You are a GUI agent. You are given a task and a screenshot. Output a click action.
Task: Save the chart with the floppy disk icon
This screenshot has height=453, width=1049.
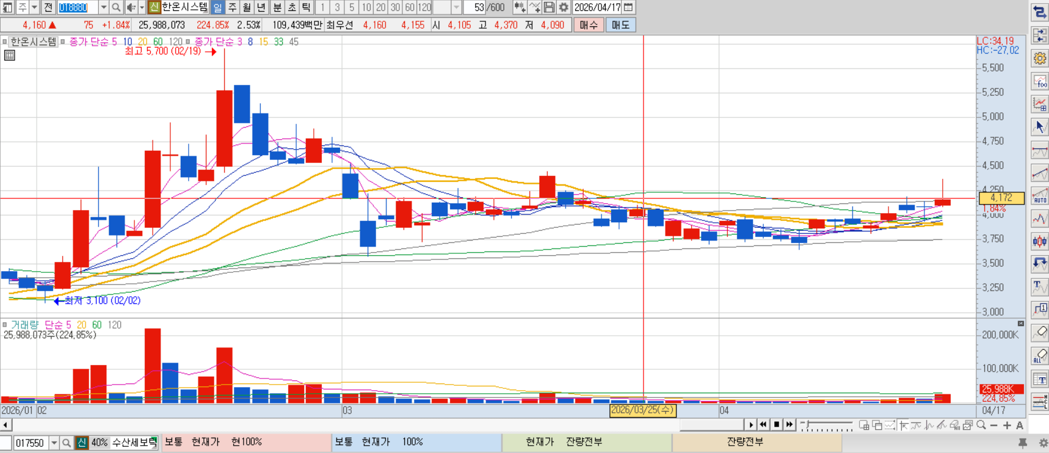coord(549,7)
